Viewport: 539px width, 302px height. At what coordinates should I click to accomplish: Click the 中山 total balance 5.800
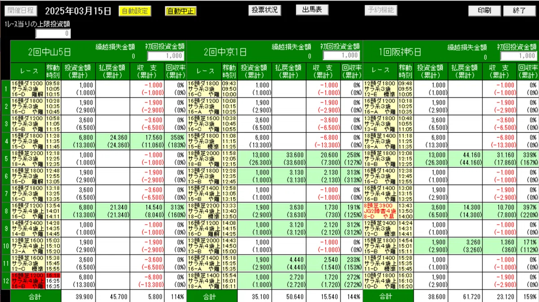click(x=147, y=296)
